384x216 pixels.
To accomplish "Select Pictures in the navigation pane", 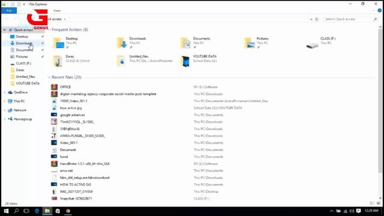I will (x=22, y=56).
